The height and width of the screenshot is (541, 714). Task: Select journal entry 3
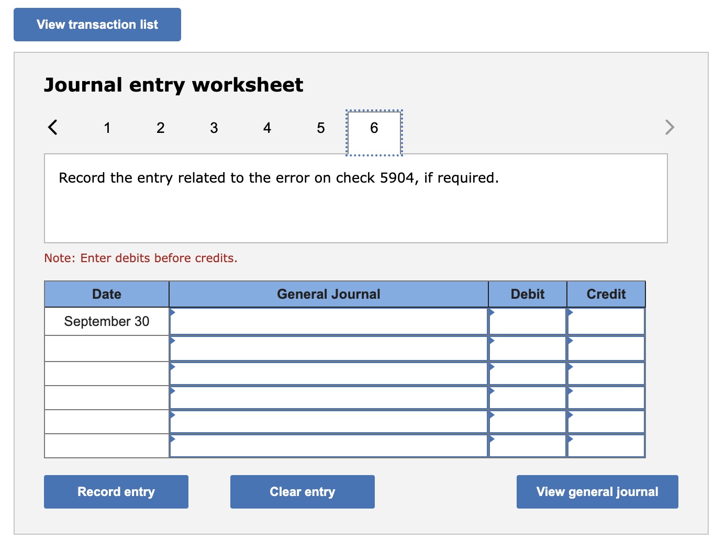click(214, 127)
